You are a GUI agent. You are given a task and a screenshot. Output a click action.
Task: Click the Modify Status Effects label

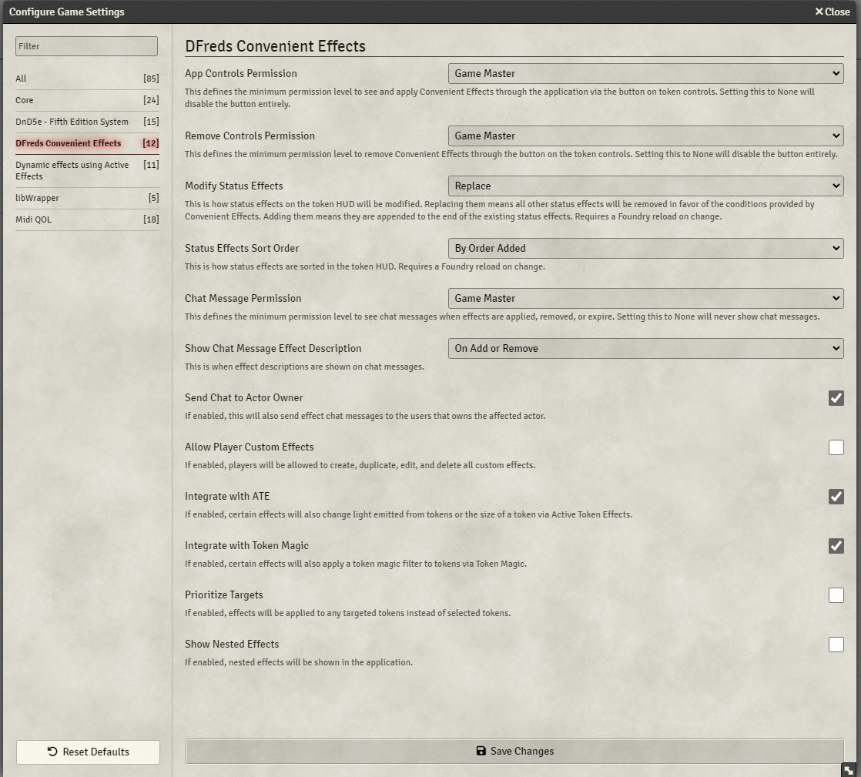[x=234, y=186]
